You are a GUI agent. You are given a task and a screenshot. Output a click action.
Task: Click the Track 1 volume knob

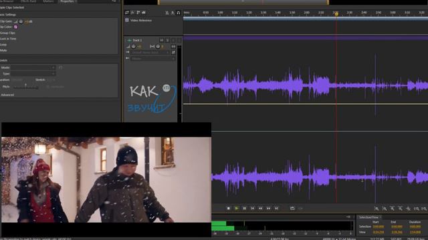tap(134, 47)
